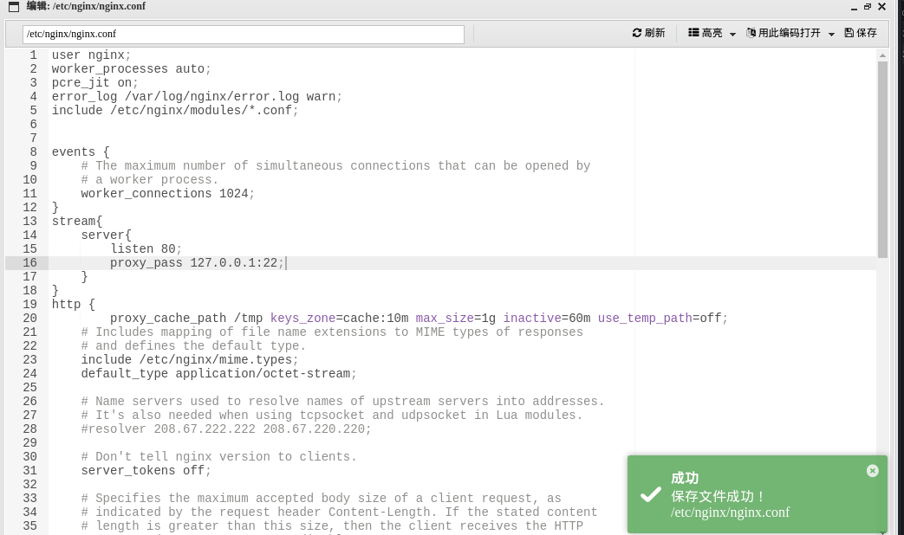Image resolution: width=904 pixels, height=535 pixels.
Task: Click the "default_type application/octet-stream;" line
Action: [219, 373]
